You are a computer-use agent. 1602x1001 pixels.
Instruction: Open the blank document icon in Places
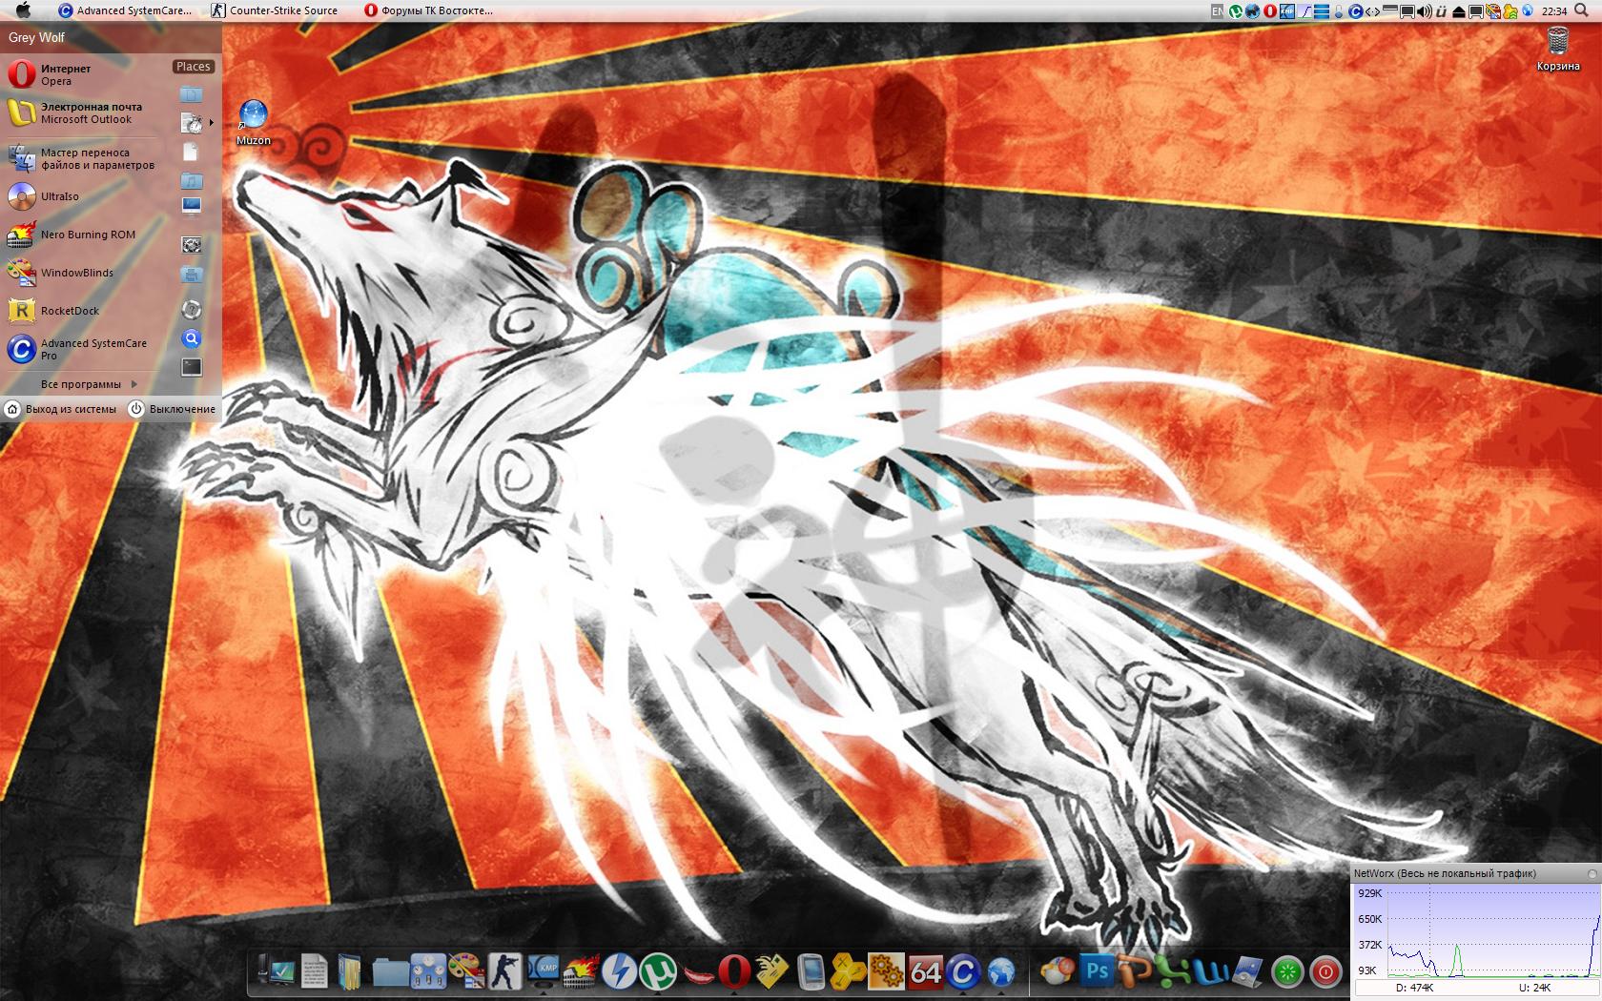191,152
